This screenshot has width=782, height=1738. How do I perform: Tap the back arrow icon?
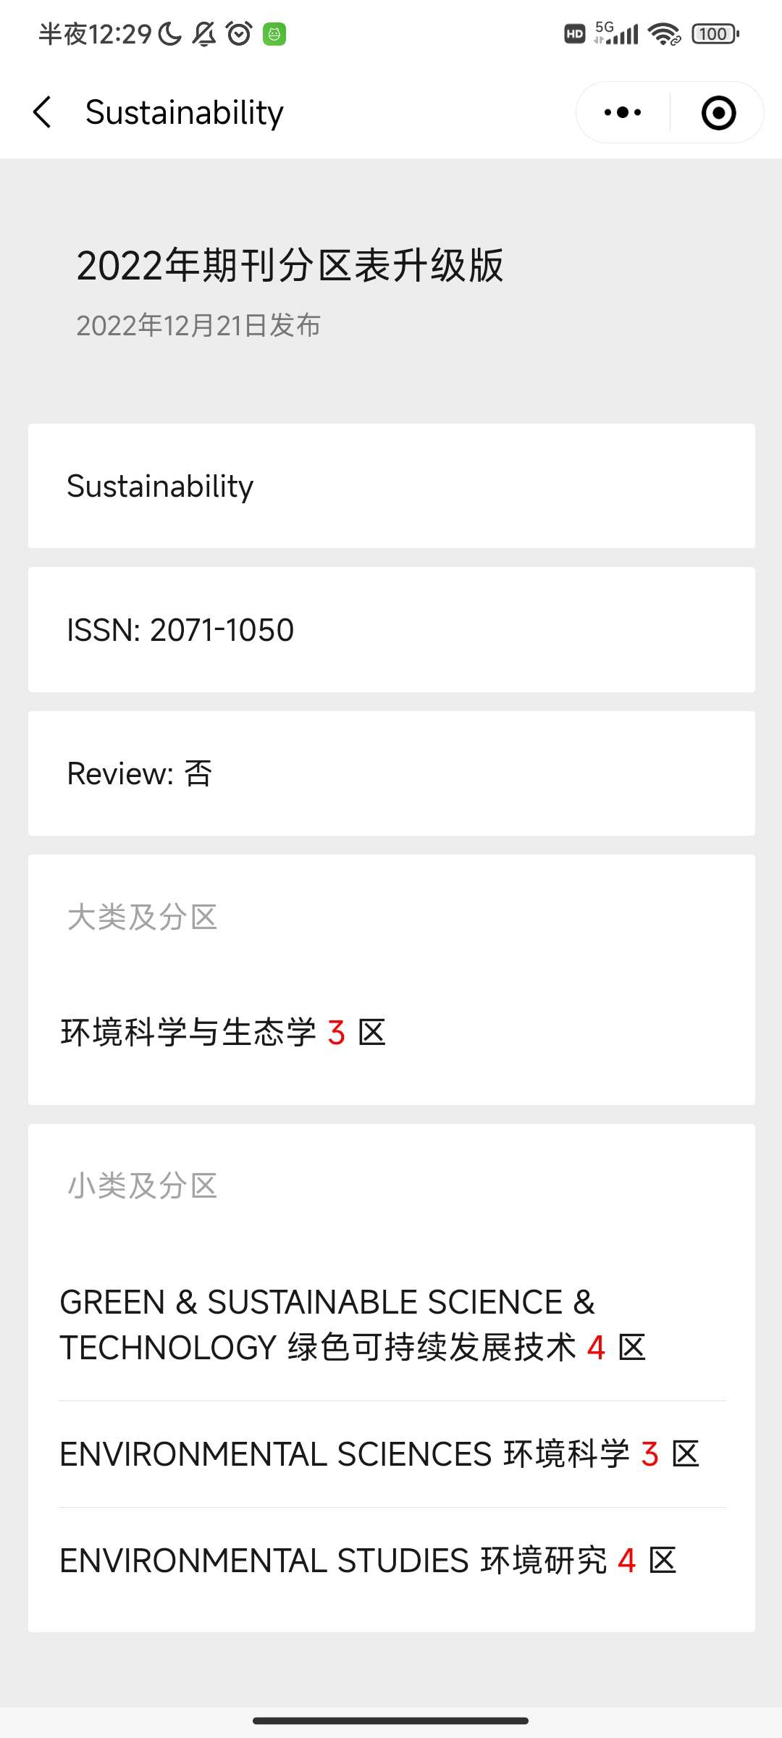(x=43, y=112)
